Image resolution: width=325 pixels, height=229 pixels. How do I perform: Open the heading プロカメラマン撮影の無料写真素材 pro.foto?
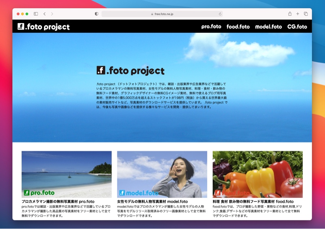pos(58,201)
